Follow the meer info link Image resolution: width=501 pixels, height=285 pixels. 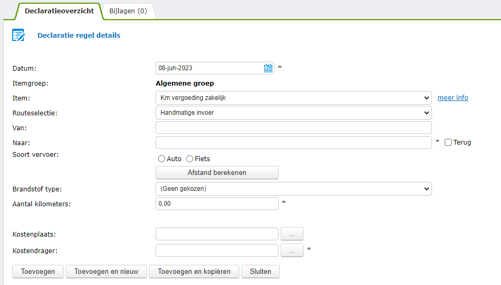pyautogui.click(x=453, y=98)
